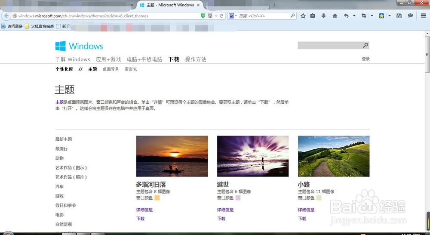Screen dimensions: 430x235
Task: Select the 艺术作品（图示）category
Action: (71, 167)
